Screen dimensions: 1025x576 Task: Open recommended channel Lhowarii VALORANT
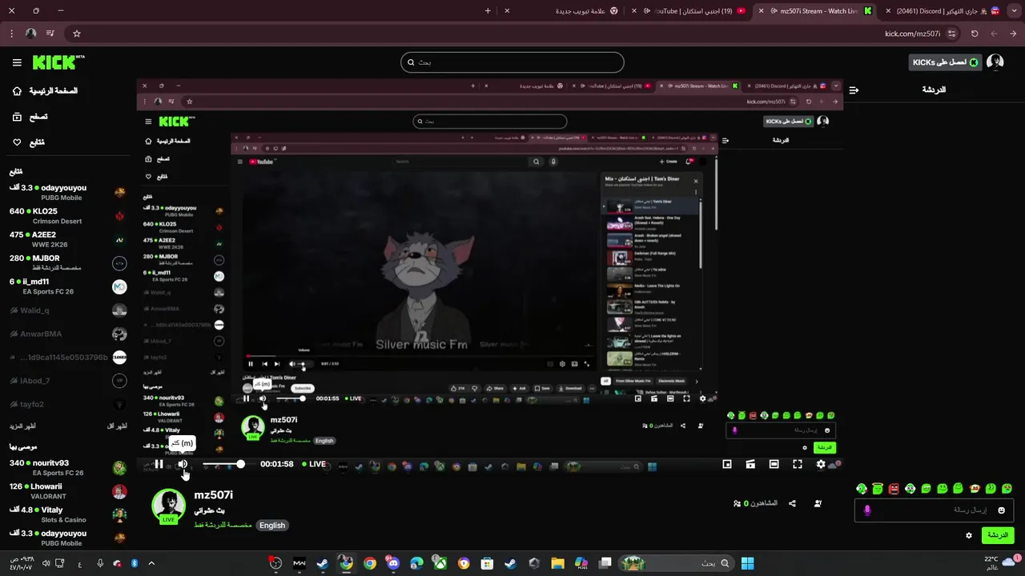(x=67, y=490)
